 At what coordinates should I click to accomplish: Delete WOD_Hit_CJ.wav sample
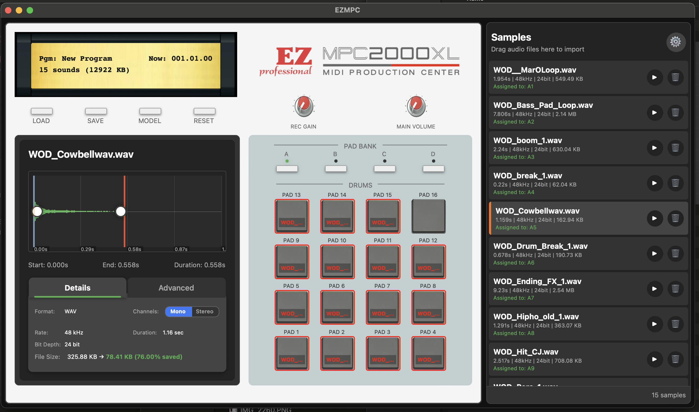tap(675, 359)
